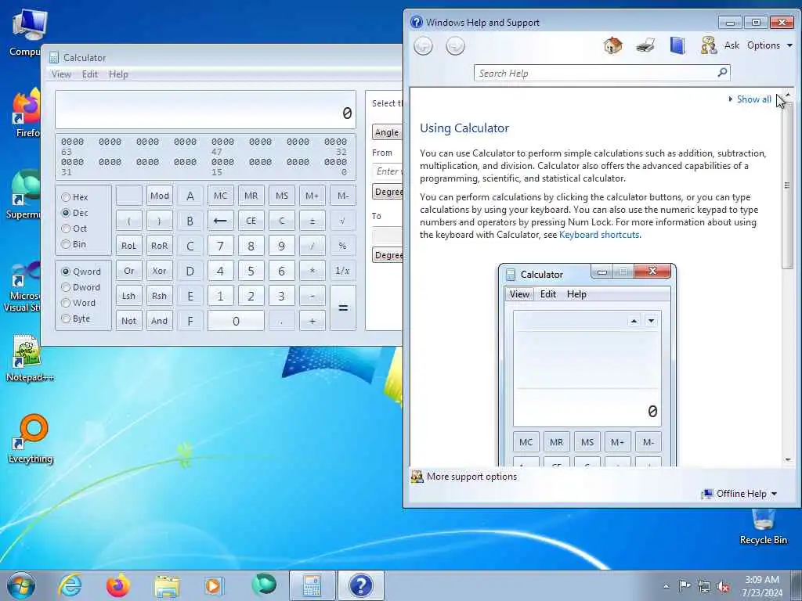Click the Ask people icon
This screenshot has width=802, height=601.
click(x=708, y=45)
